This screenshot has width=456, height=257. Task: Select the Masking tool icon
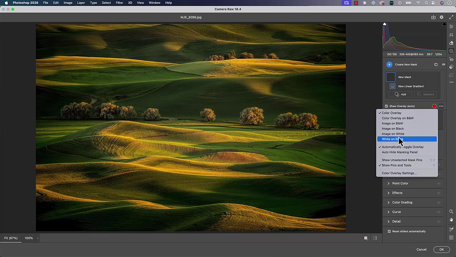tap(451, 51)
